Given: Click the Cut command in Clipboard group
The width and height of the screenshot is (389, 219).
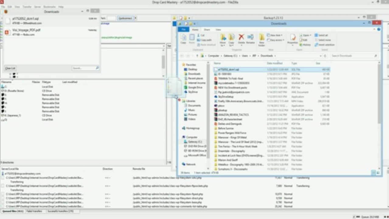Looking at the screenshot, I should pyautogui.click(x=201, y=35).
